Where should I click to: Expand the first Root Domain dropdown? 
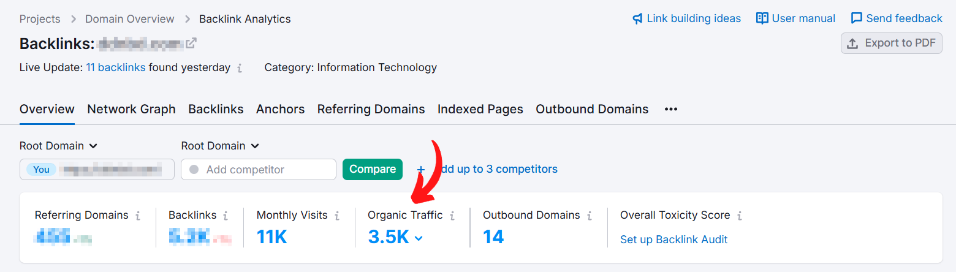point(59,146)
